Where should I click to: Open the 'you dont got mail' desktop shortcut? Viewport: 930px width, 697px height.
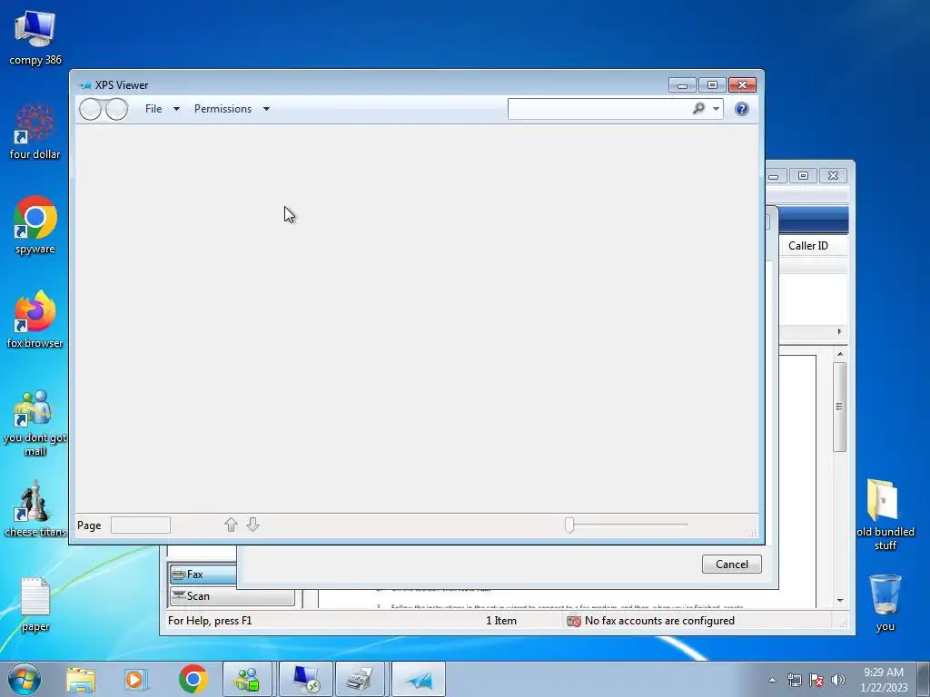pyautogui.click(x=35, y=423)
